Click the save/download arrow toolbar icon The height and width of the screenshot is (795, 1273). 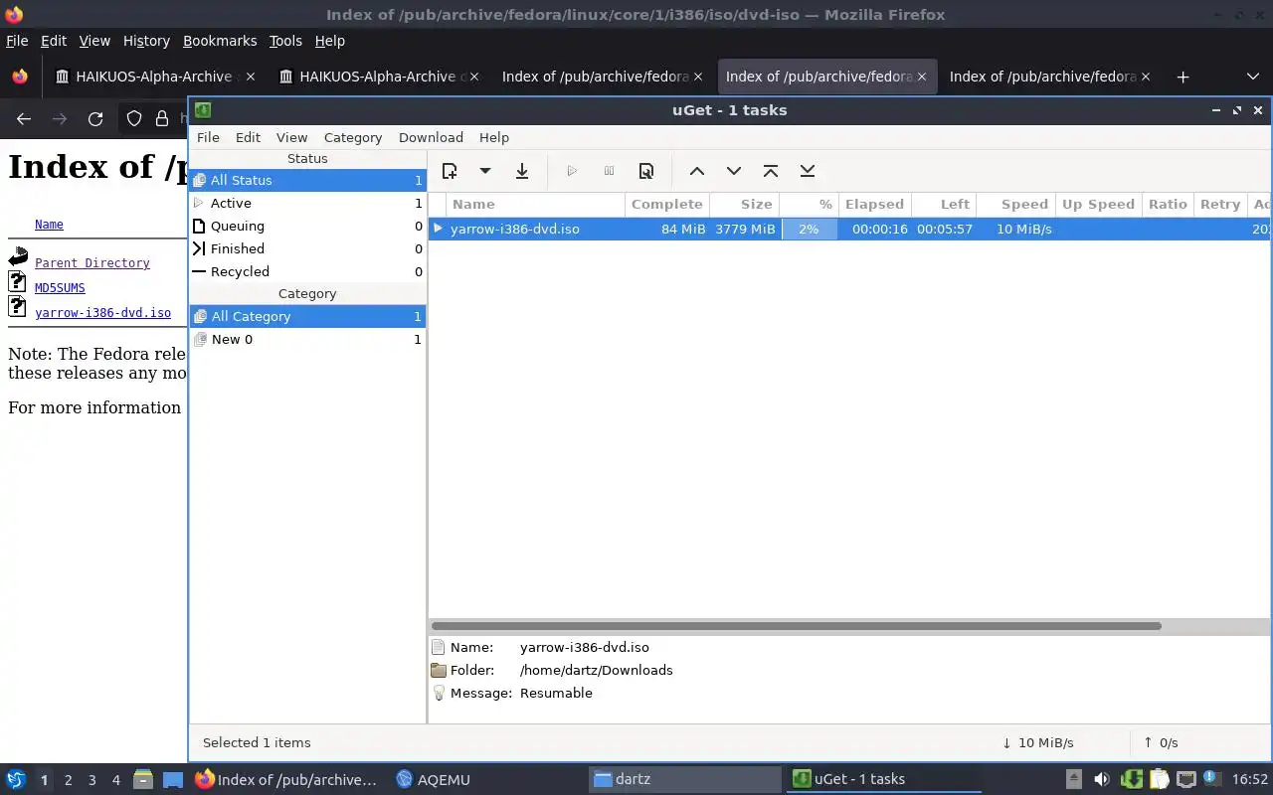pos(522,171)
